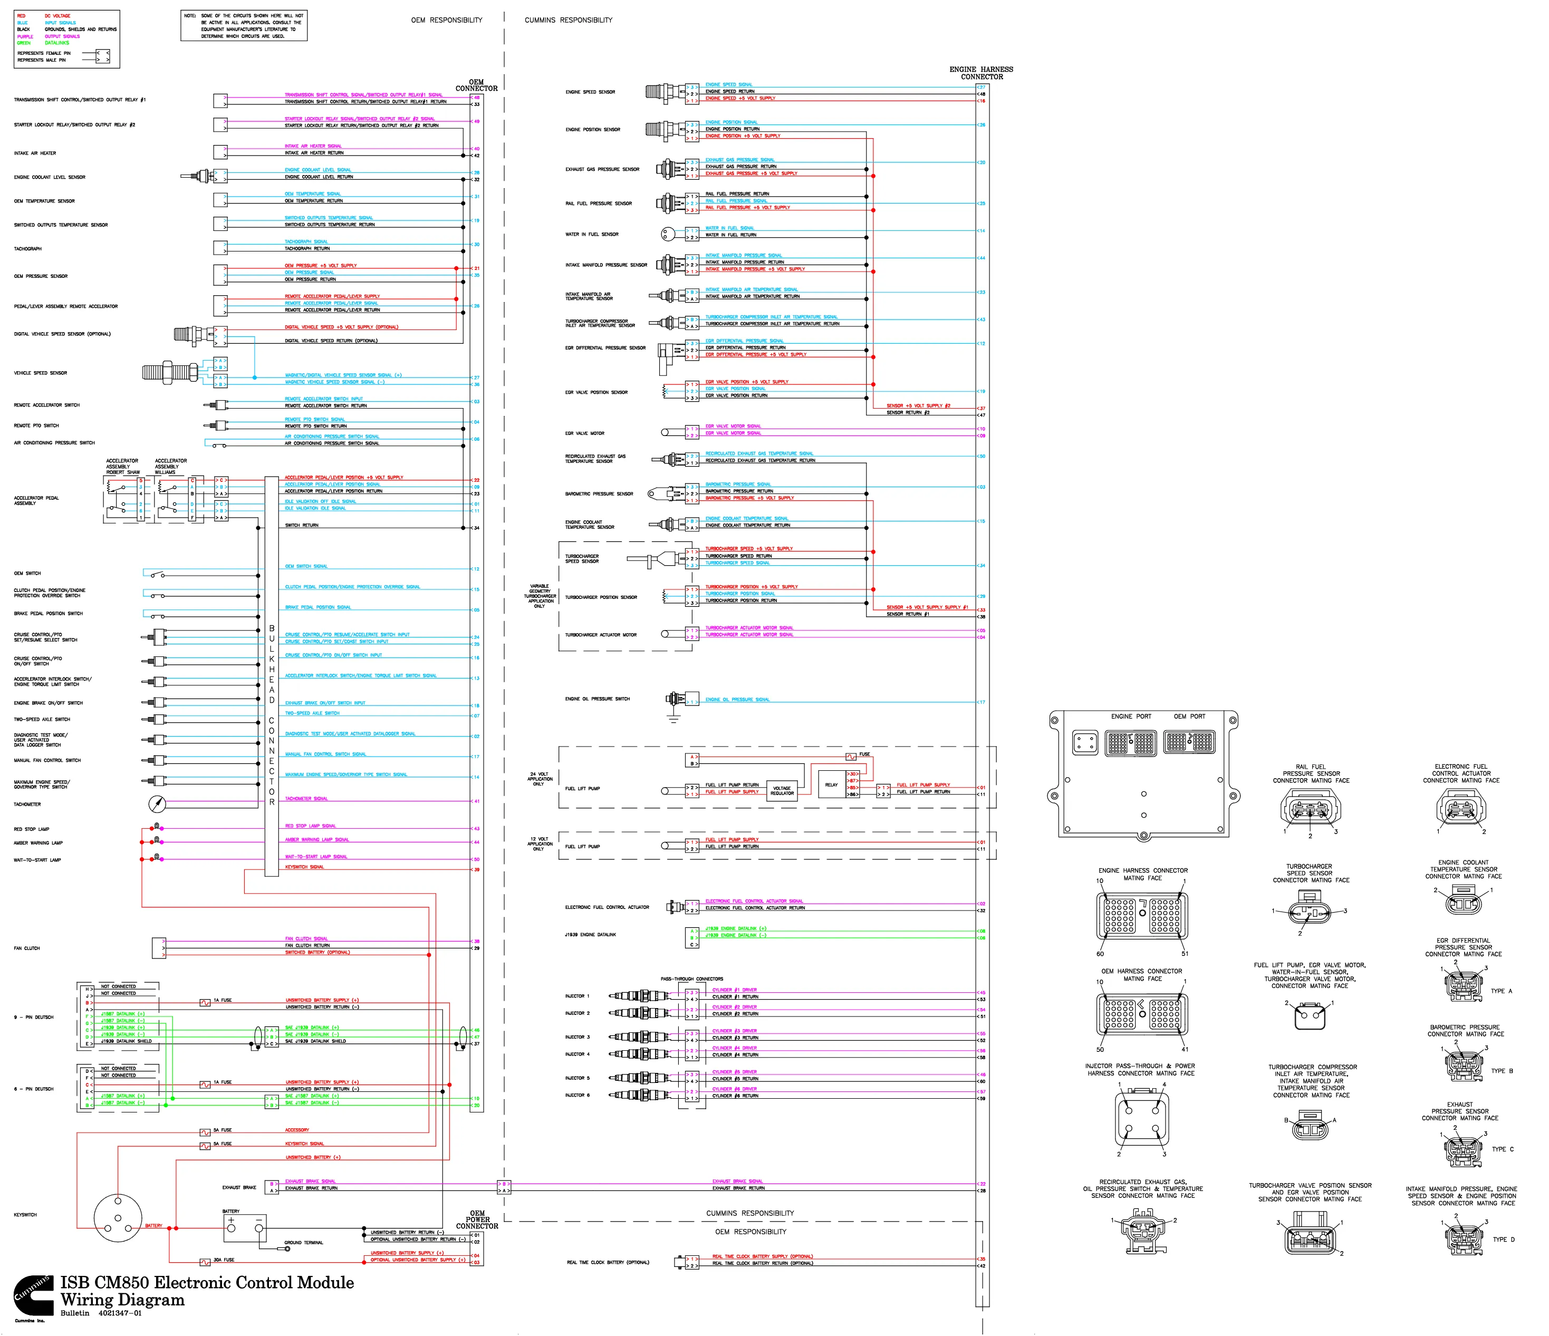Select the 'Bulletin 4021347-01' text

(x=101, y=1313)
